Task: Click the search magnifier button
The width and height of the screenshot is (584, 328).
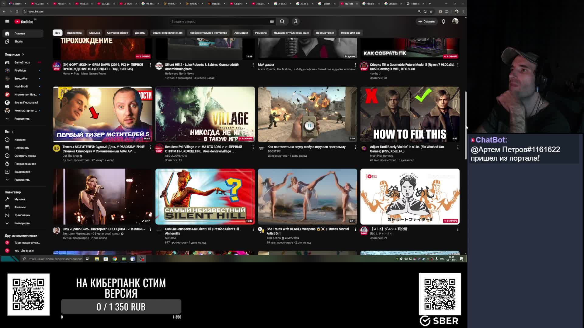Action: (x=282, y=22)
